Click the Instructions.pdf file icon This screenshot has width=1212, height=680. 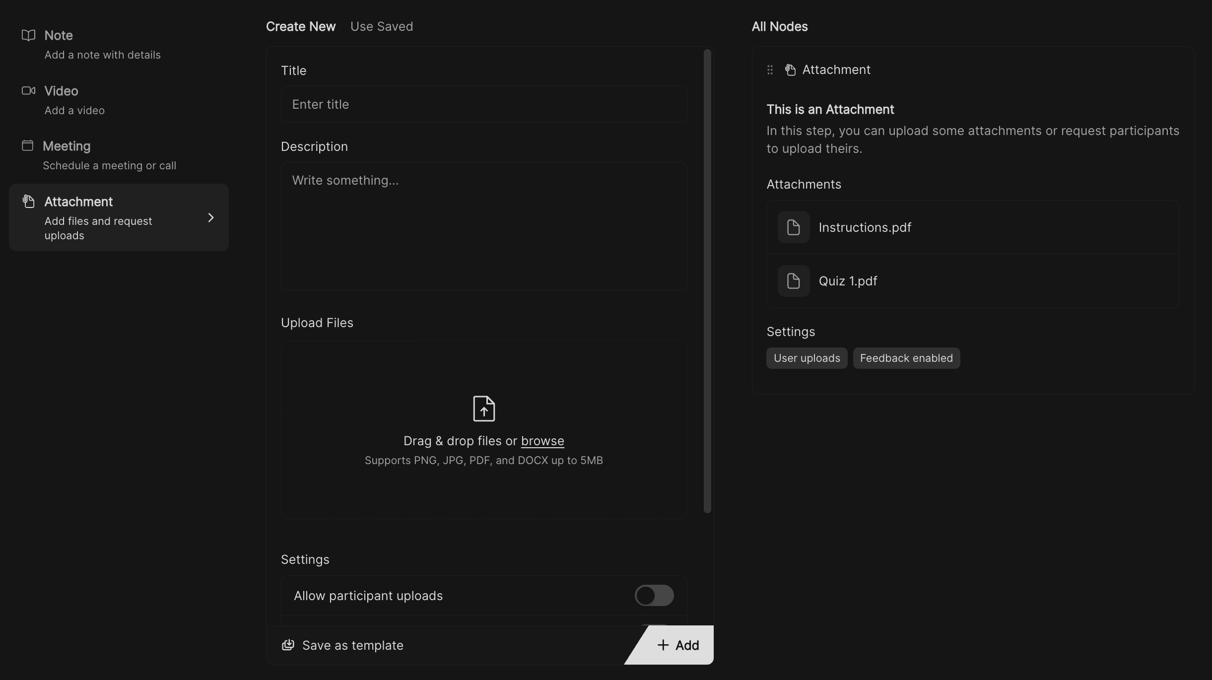tap(793, 227)
